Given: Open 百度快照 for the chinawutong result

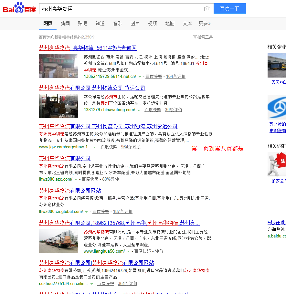Looking at the screenshot, I should 153,110.
